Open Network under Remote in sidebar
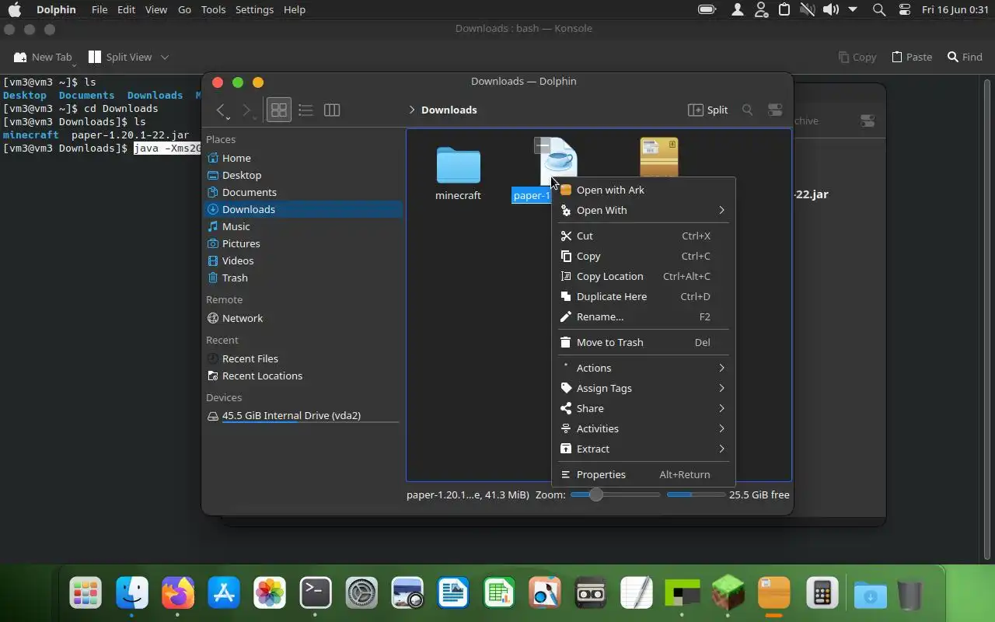 tap(303, 318)
